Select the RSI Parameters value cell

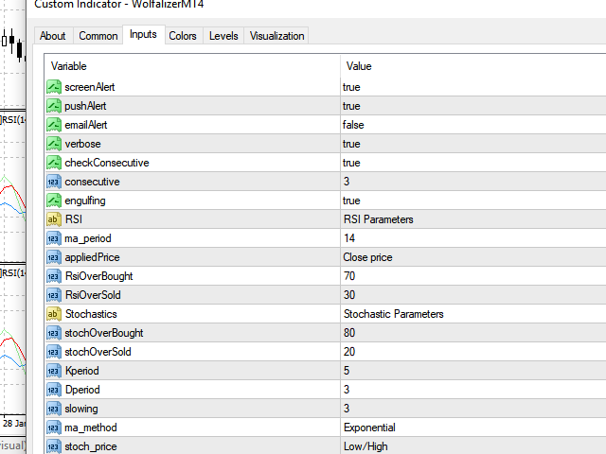click(x=473, y=219)
